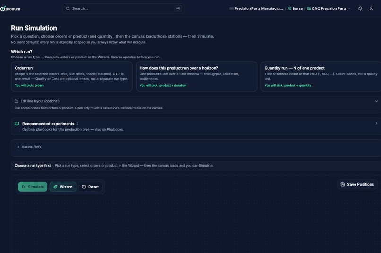Click the 'Choose a run type first' notice
Image resolution: width=381 pixels, height=253 pixels.
pyautogui.click(x=33, y=166)
